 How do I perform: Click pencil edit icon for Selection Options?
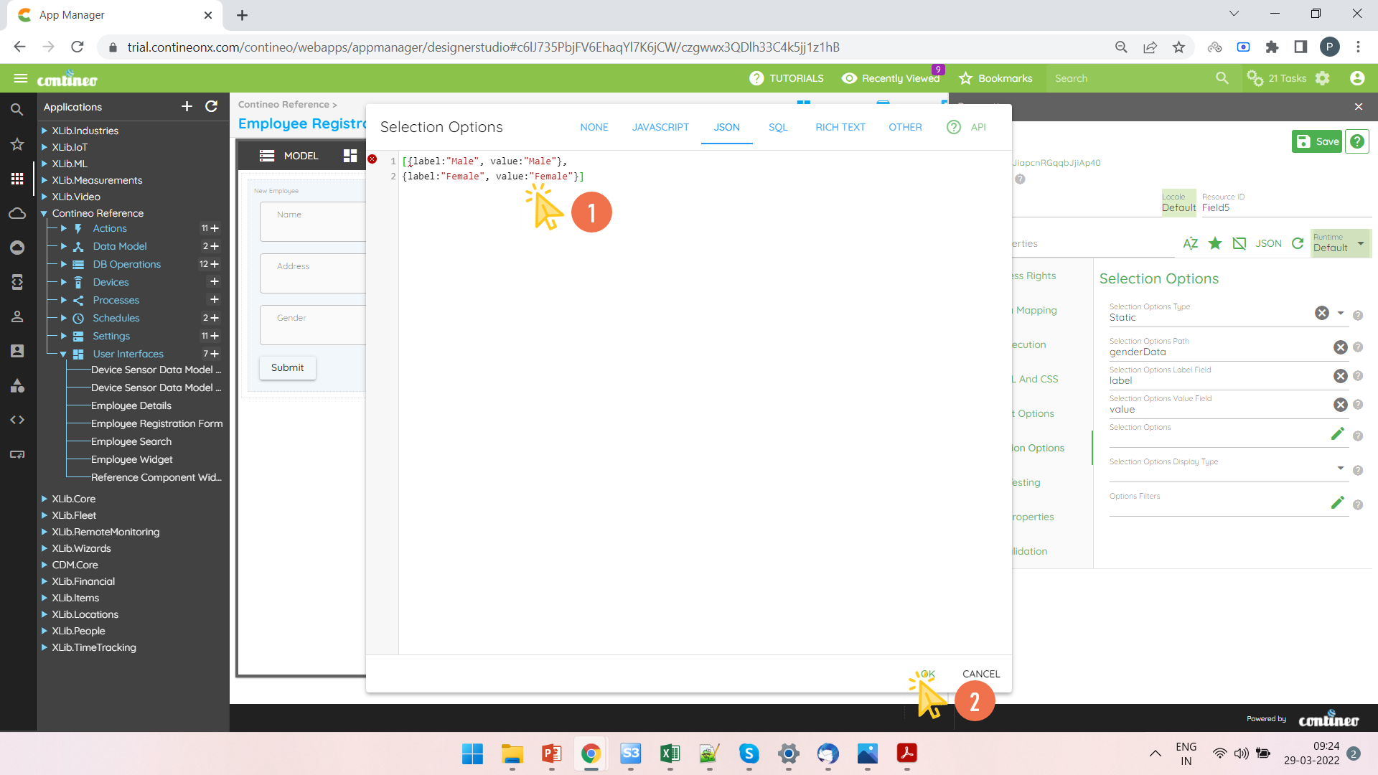(1337, 433)
